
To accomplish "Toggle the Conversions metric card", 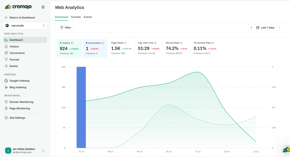I will click(95, 48).
